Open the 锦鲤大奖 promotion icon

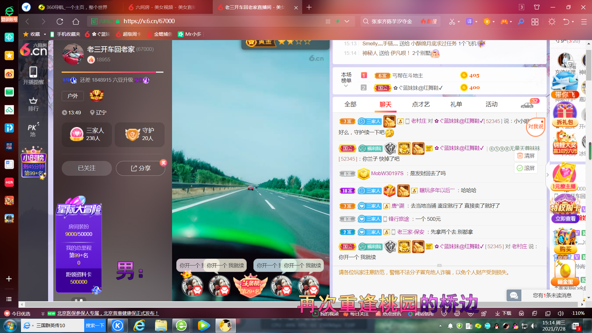coord(565,143)
